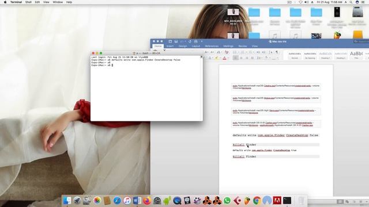
Task: Center text in Word
Action: 241,58
